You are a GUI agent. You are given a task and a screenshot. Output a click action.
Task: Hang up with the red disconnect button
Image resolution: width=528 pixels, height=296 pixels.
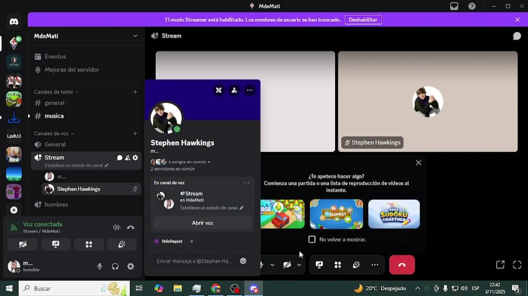tap(402, 265)
